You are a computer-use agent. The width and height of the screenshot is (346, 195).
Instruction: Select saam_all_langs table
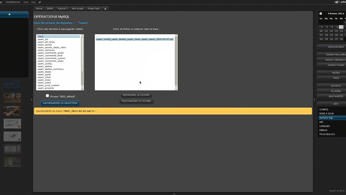pyautogui.click(x=59, y=42)
